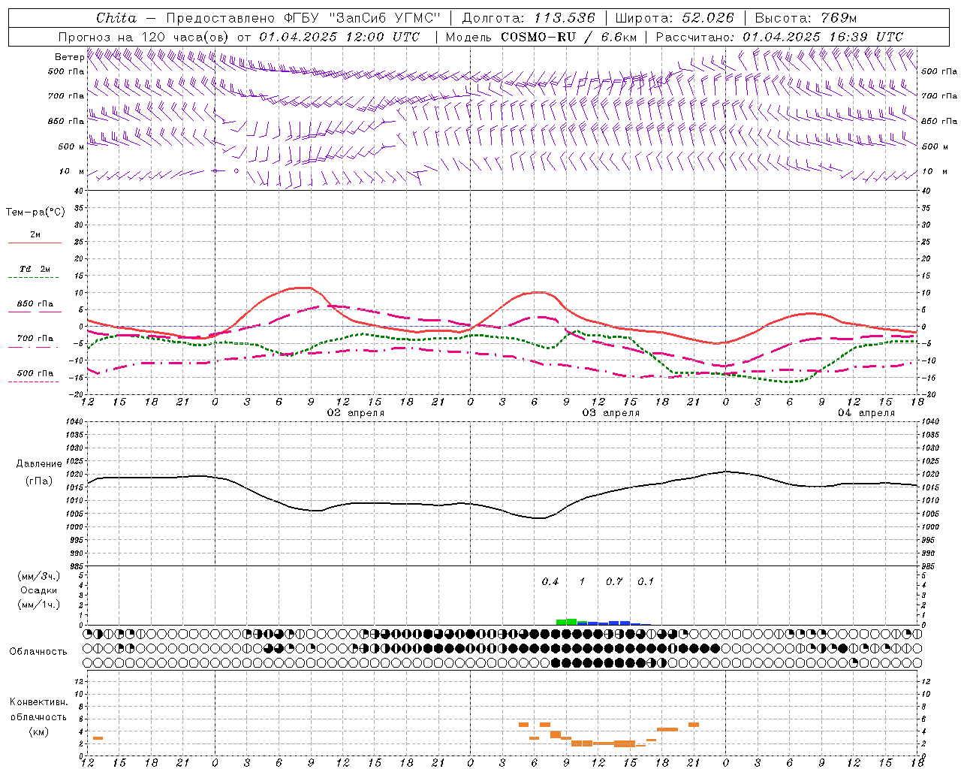The image size is (961, 769).
Task: Click the "0.4" precipitation amount value
Action: pyautogui.click(x=550, y=582)
